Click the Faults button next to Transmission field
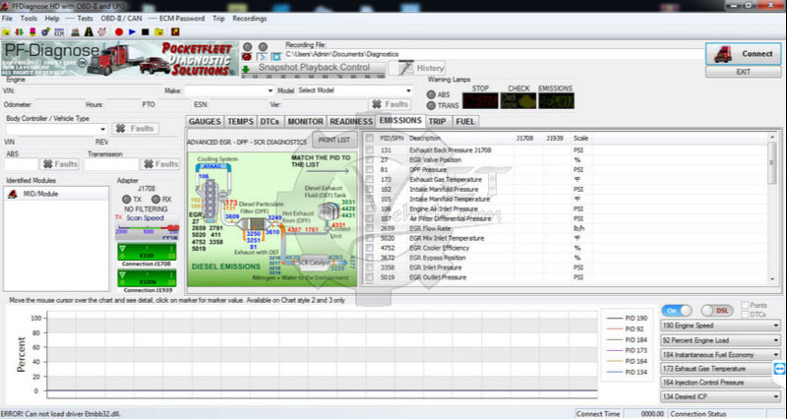 [x=160, y=164]
